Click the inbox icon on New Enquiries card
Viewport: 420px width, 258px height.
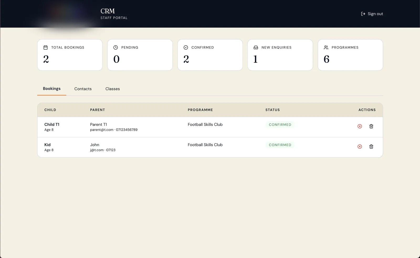(x=256, y=47)
